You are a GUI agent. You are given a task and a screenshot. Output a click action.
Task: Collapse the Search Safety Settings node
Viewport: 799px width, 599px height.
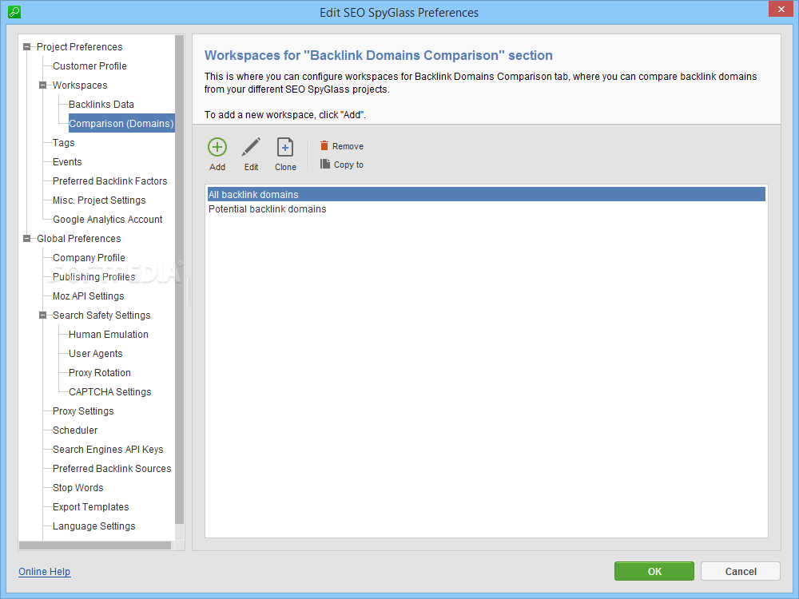[x=43, y=315]
